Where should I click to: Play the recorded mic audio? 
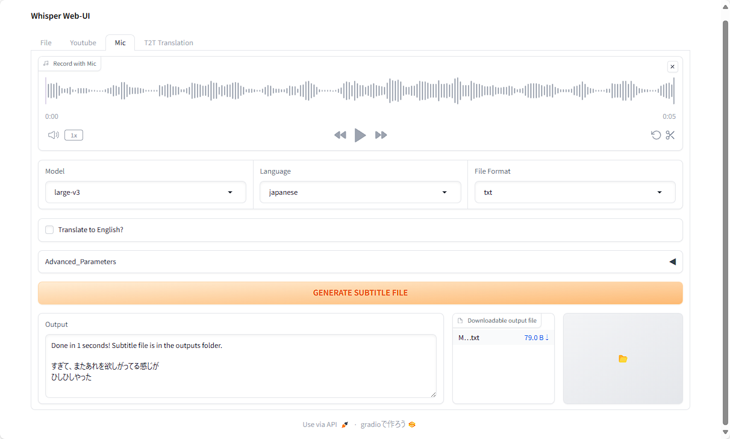[x=360, y=135]
